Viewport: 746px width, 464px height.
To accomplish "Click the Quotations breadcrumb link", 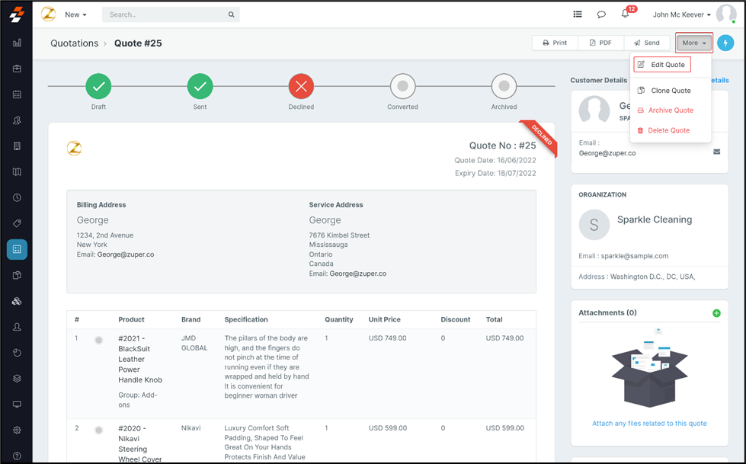I will (75, 43).
